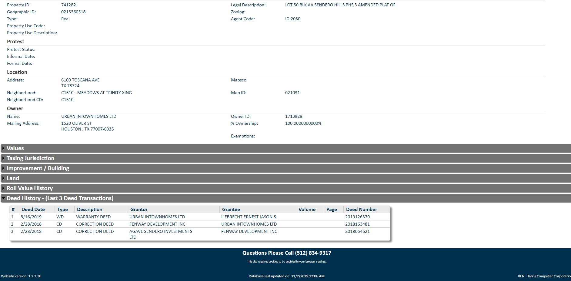
Task: Click Website version 1.2.2.30 text
Action: [x=21, y=276]
